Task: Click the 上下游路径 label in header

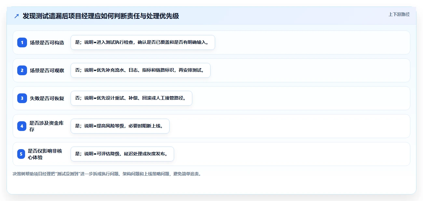Action: tap(399, 14)
